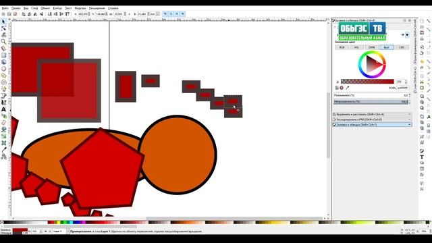The height and width of the screenshot is (243, 432).
Task: Open the Объект menu
Action: [45, 8]
